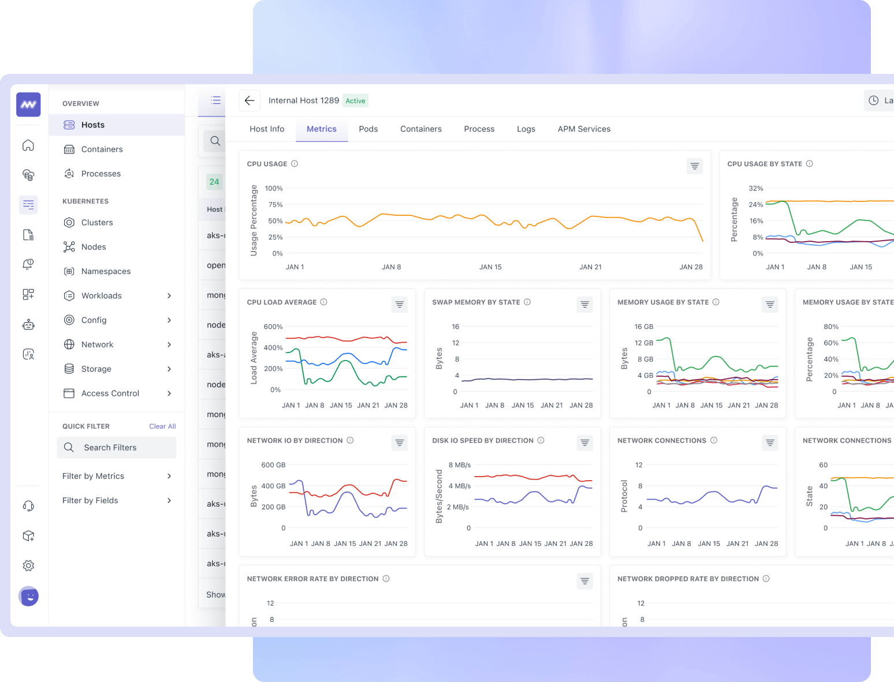Expand Filter by Fields
The height and width of the screenshot is (682, 894).
click(x=169, y=500)
